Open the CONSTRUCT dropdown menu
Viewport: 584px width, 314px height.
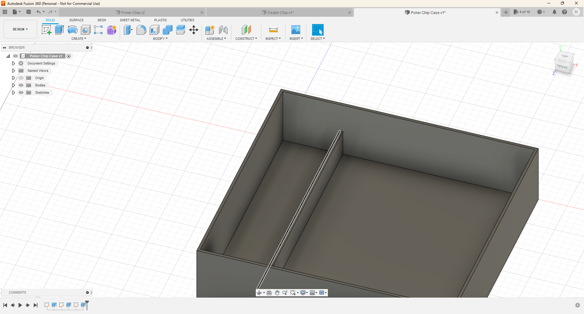point(246,39)
